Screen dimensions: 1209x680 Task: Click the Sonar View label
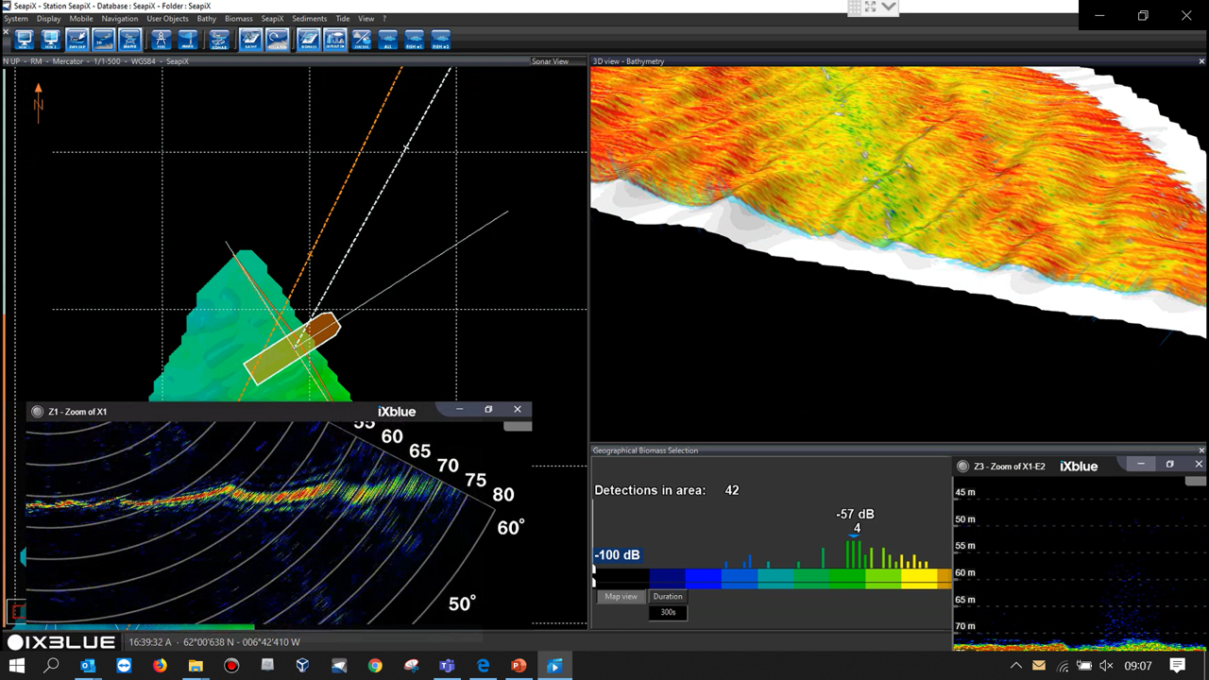tap(550, 61)
